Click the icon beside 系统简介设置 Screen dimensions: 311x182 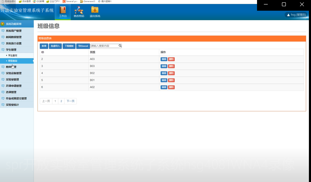click(3, 44)
